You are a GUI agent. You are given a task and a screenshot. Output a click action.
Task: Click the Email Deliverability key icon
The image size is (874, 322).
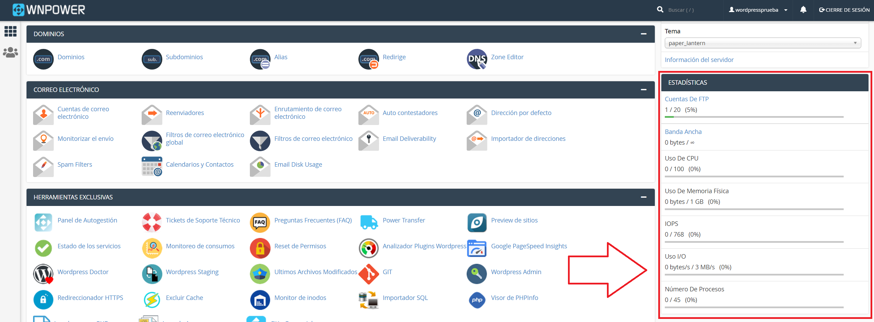click(369, 141)
